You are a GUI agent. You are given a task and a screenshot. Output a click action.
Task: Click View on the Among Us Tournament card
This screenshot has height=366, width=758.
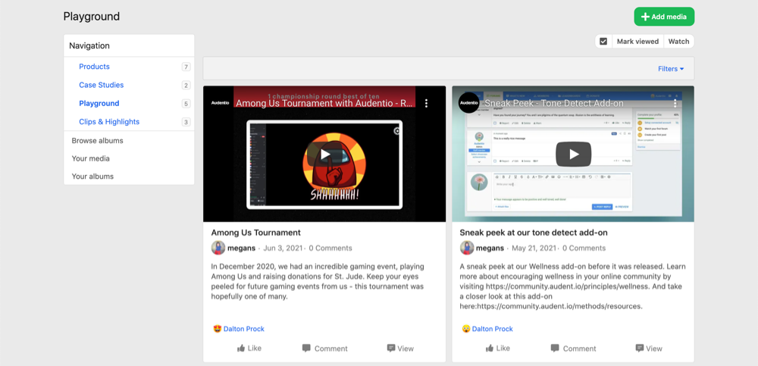400,349
